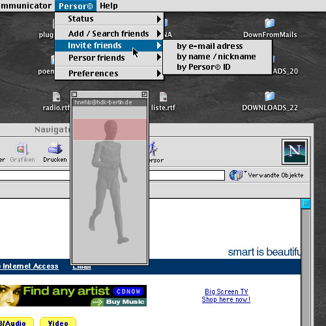This screenshot has height=326, width=326.
Task: Click the DownFromMails folder name
Action: (x=270, y=35)
